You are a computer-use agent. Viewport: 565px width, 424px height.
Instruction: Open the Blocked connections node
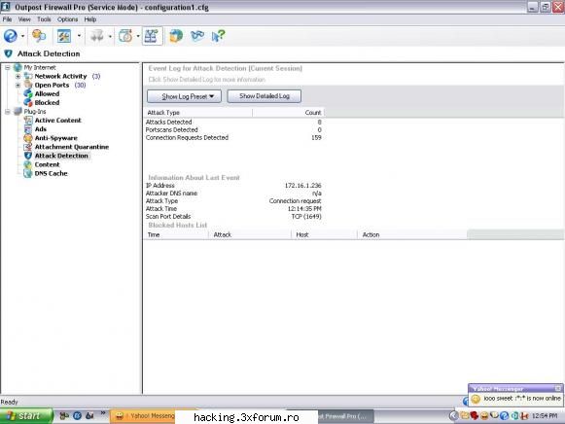pyautogui.click(x=47, y=103)
